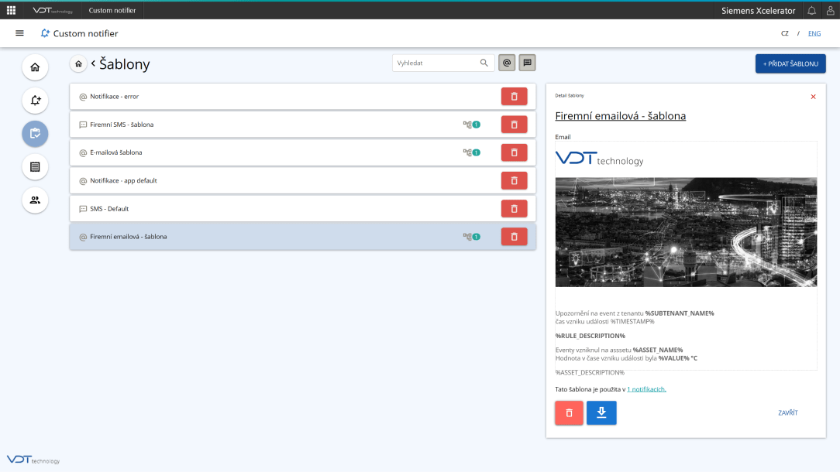Open the app launcher grid icon

pos(11,10)
